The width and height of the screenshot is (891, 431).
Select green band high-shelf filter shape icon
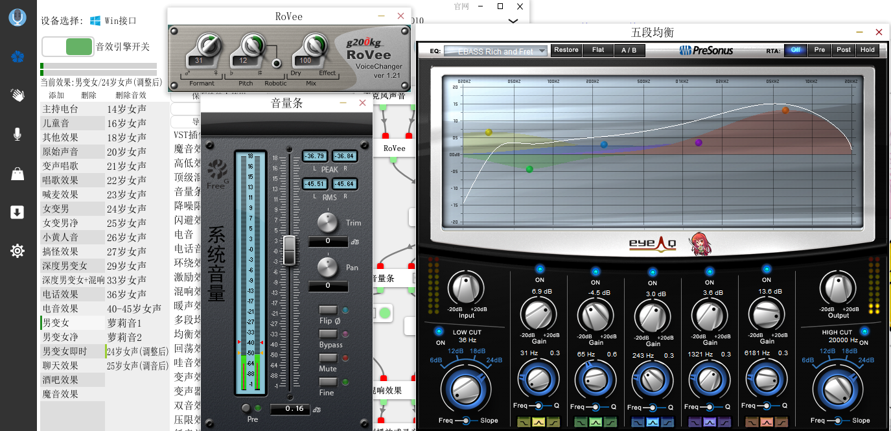(x=610, y=423)
